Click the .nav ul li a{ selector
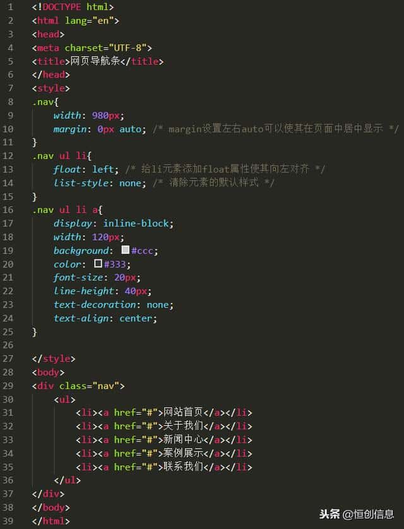This screenshot has width=404, height=529. (x=67, y=210)
